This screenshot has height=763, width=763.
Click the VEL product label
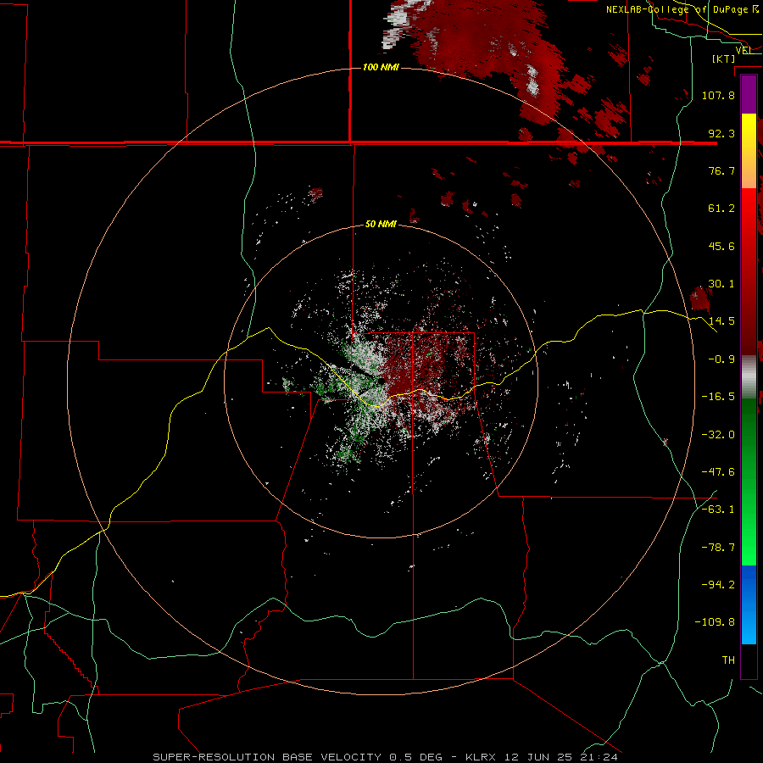(744, 50)
